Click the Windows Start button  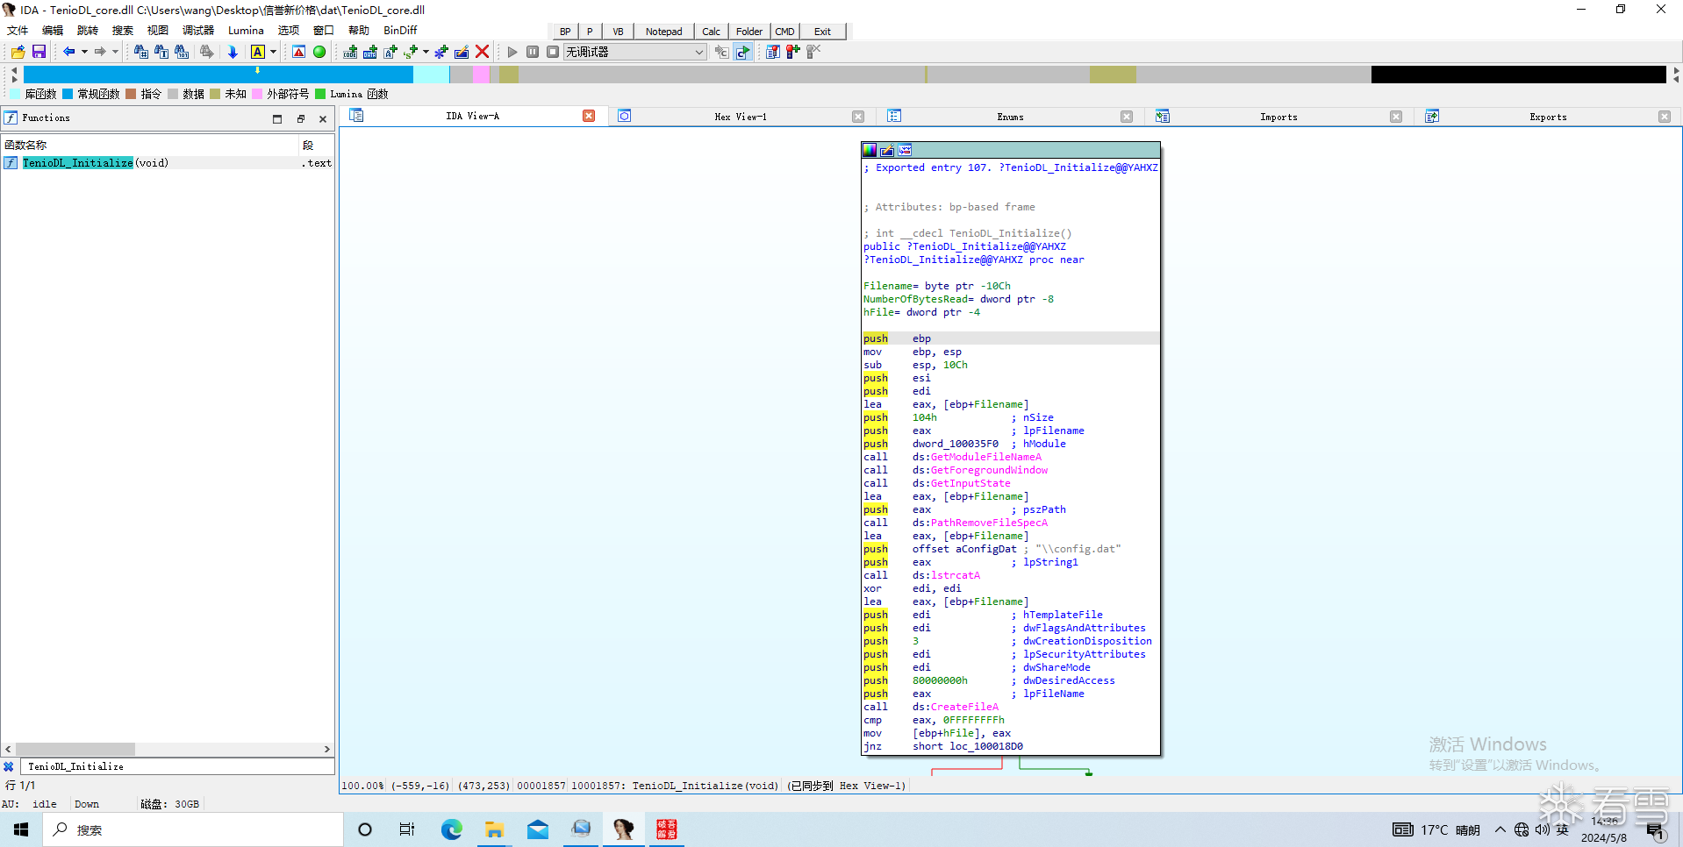[x=21, y=829]
